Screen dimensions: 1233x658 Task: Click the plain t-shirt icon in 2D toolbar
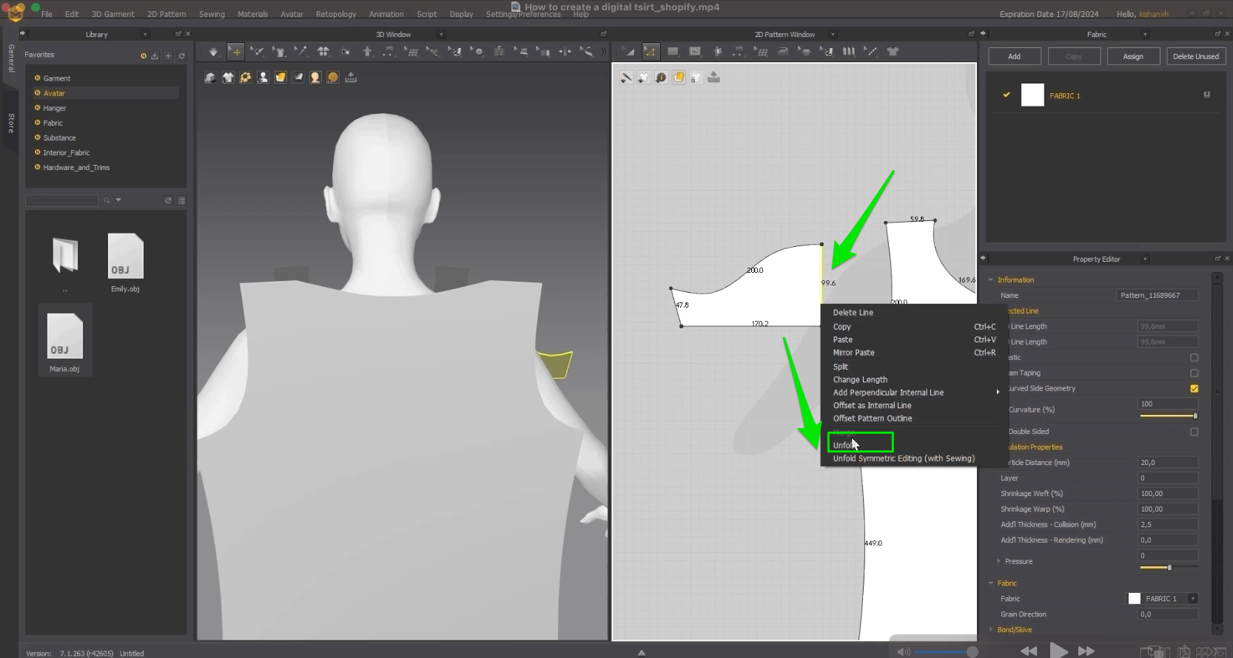(x=893, y=52)
